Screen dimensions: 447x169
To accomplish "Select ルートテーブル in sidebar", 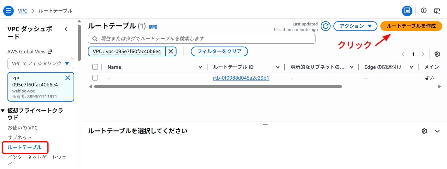I will coord(25,147).
